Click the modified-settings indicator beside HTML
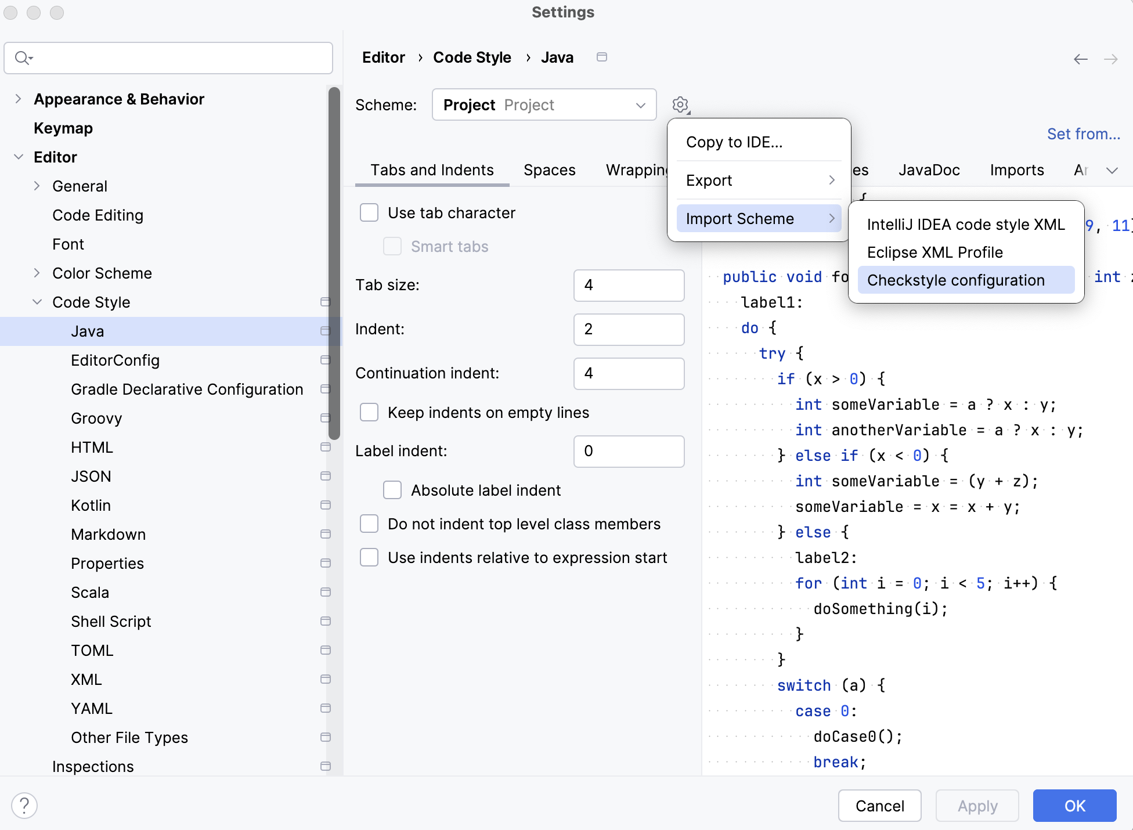The image size is (1133, 830). (324, 447)
